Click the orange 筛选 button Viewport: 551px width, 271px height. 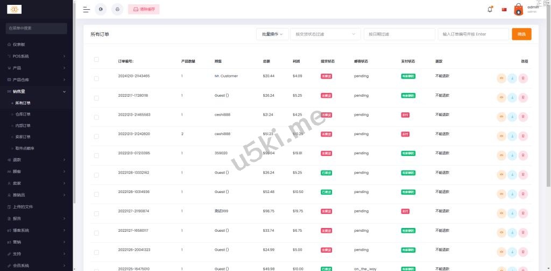click(521, 34)
